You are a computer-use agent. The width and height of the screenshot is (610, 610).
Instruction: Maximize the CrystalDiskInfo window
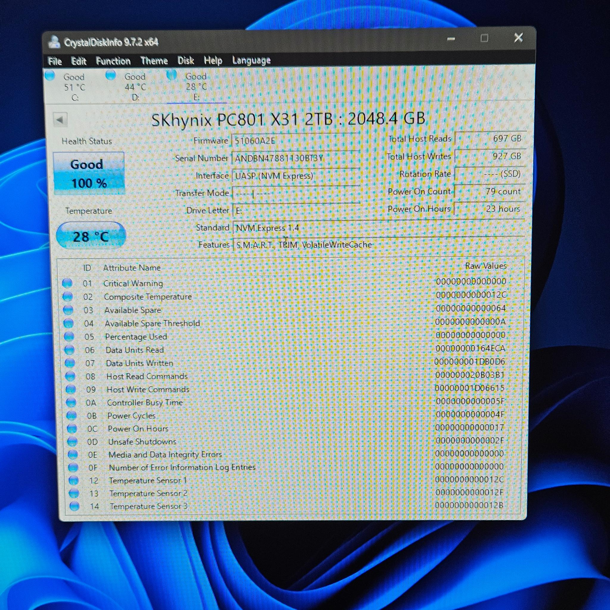point(484,38)
